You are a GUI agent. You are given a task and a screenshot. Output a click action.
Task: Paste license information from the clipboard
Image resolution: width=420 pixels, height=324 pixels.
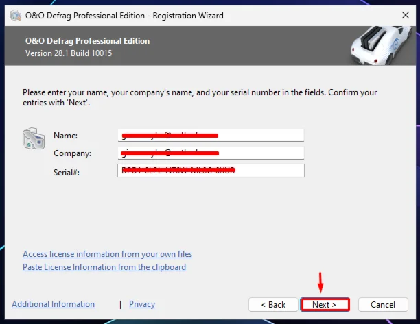pyautogui.click(x=104, y=267)
